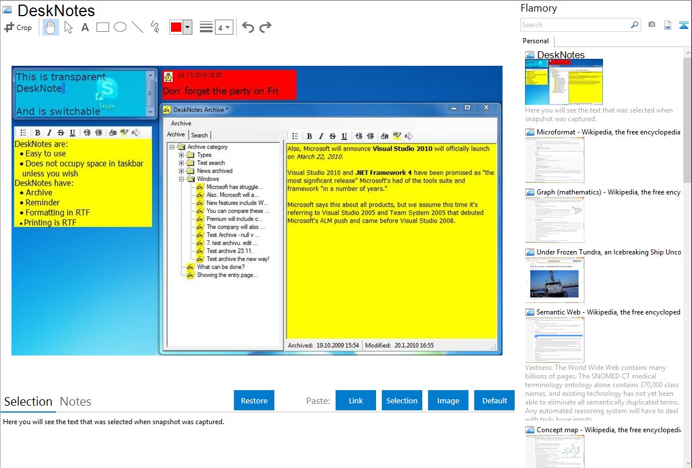Click the Image paste button

[x=448, y=400]
